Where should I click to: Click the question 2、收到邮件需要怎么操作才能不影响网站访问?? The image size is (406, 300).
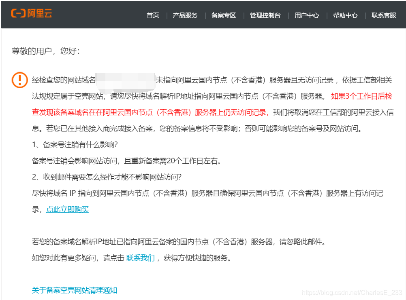coord(107,177)
